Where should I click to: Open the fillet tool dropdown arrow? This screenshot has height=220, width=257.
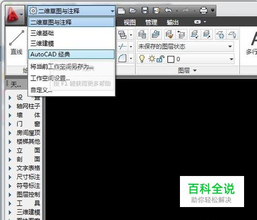(131, 58)
